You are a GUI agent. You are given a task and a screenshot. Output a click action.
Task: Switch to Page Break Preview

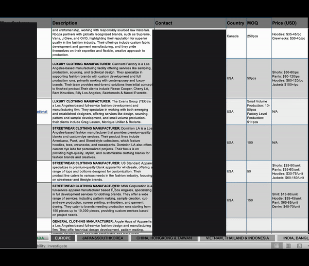[299, 246]
